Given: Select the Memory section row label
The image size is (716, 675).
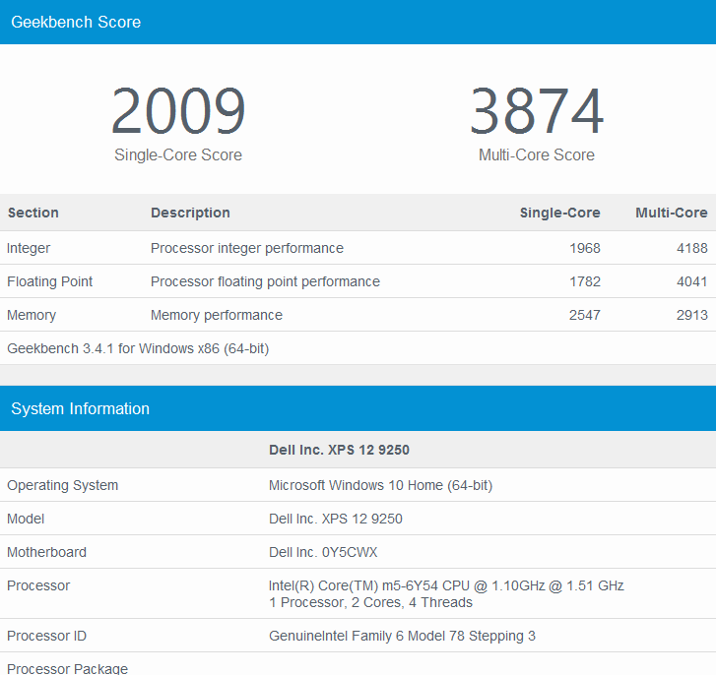Looking at the screenshot, I should coord(32,315).
